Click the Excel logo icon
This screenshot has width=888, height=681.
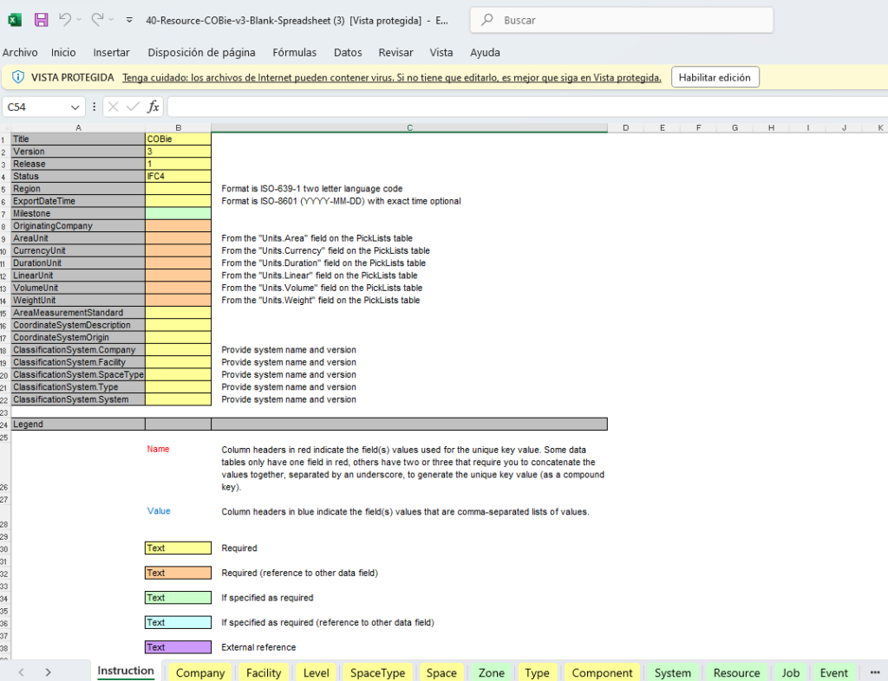click(15, 19)
